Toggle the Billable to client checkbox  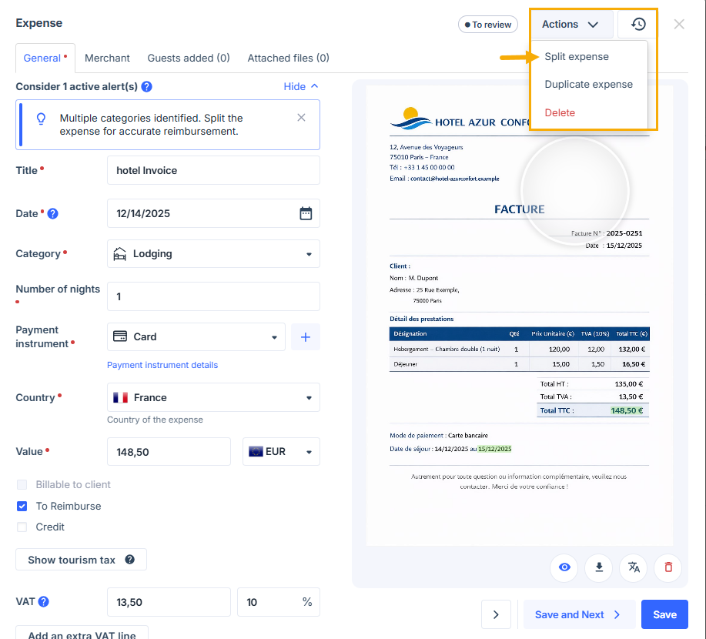click(22, 484)
